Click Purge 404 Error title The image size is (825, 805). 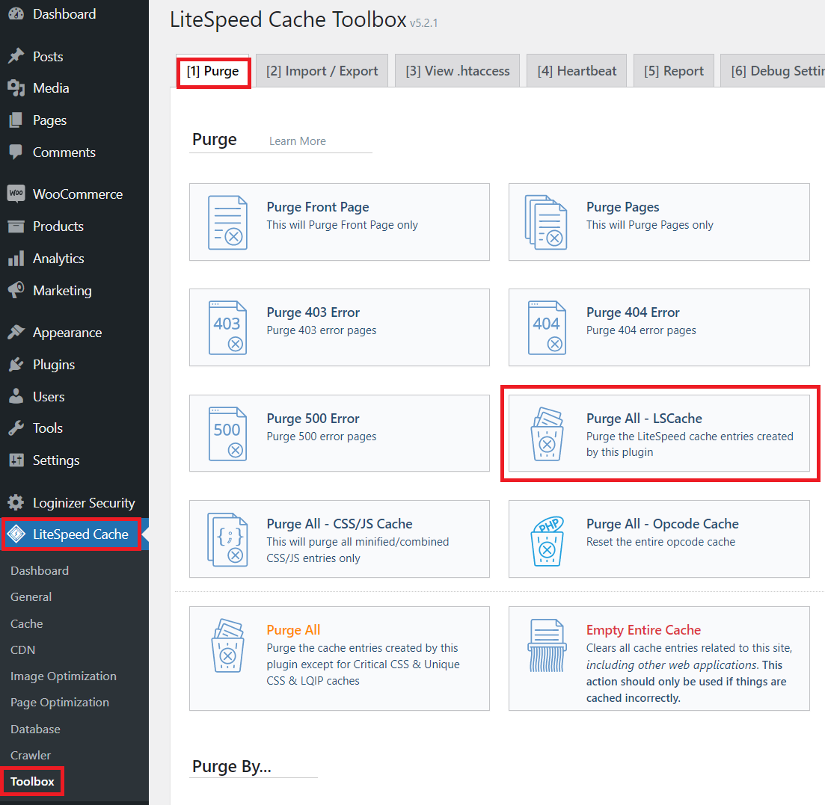[x=633, y=312]
